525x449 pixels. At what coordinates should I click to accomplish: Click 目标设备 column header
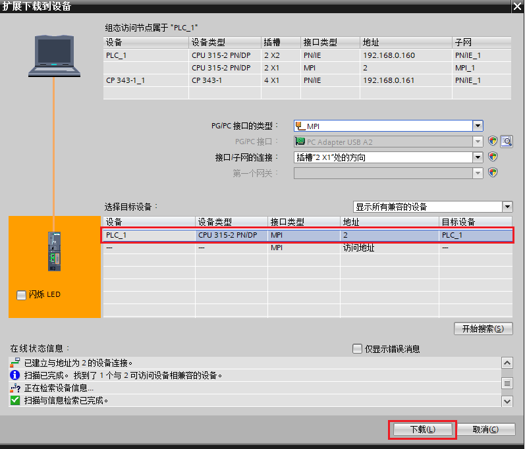click(476, 222)
